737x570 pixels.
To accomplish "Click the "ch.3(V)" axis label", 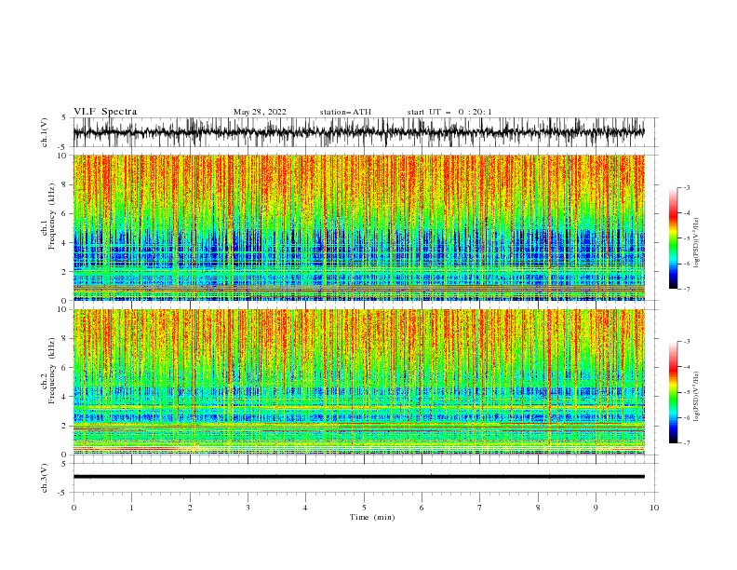I will (45, 478).
